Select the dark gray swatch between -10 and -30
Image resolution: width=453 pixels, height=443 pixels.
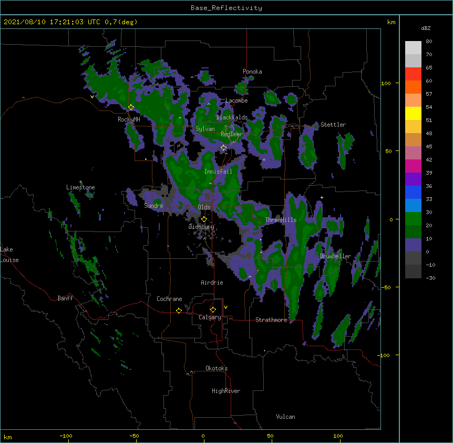click(413, 271)
